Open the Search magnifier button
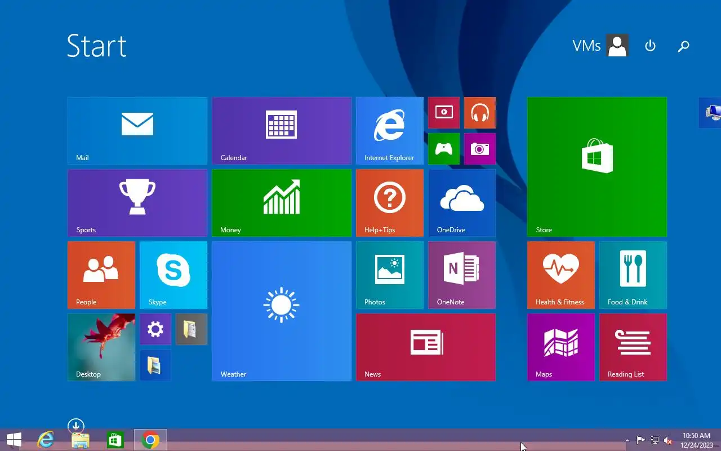 pos(683,46)
